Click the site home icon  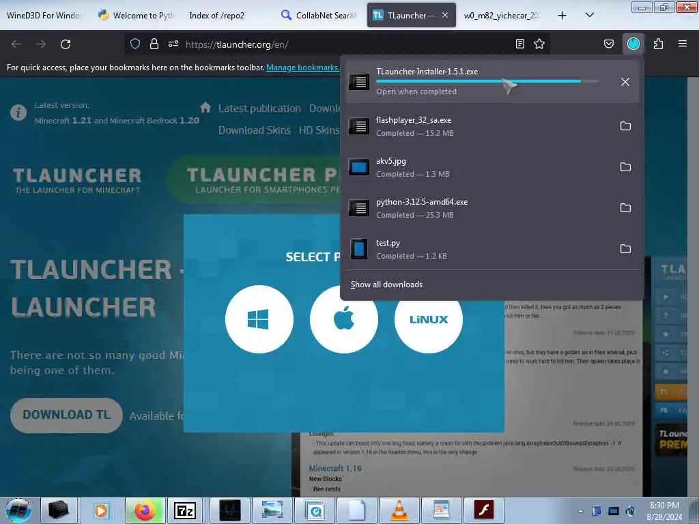(205, 107)
